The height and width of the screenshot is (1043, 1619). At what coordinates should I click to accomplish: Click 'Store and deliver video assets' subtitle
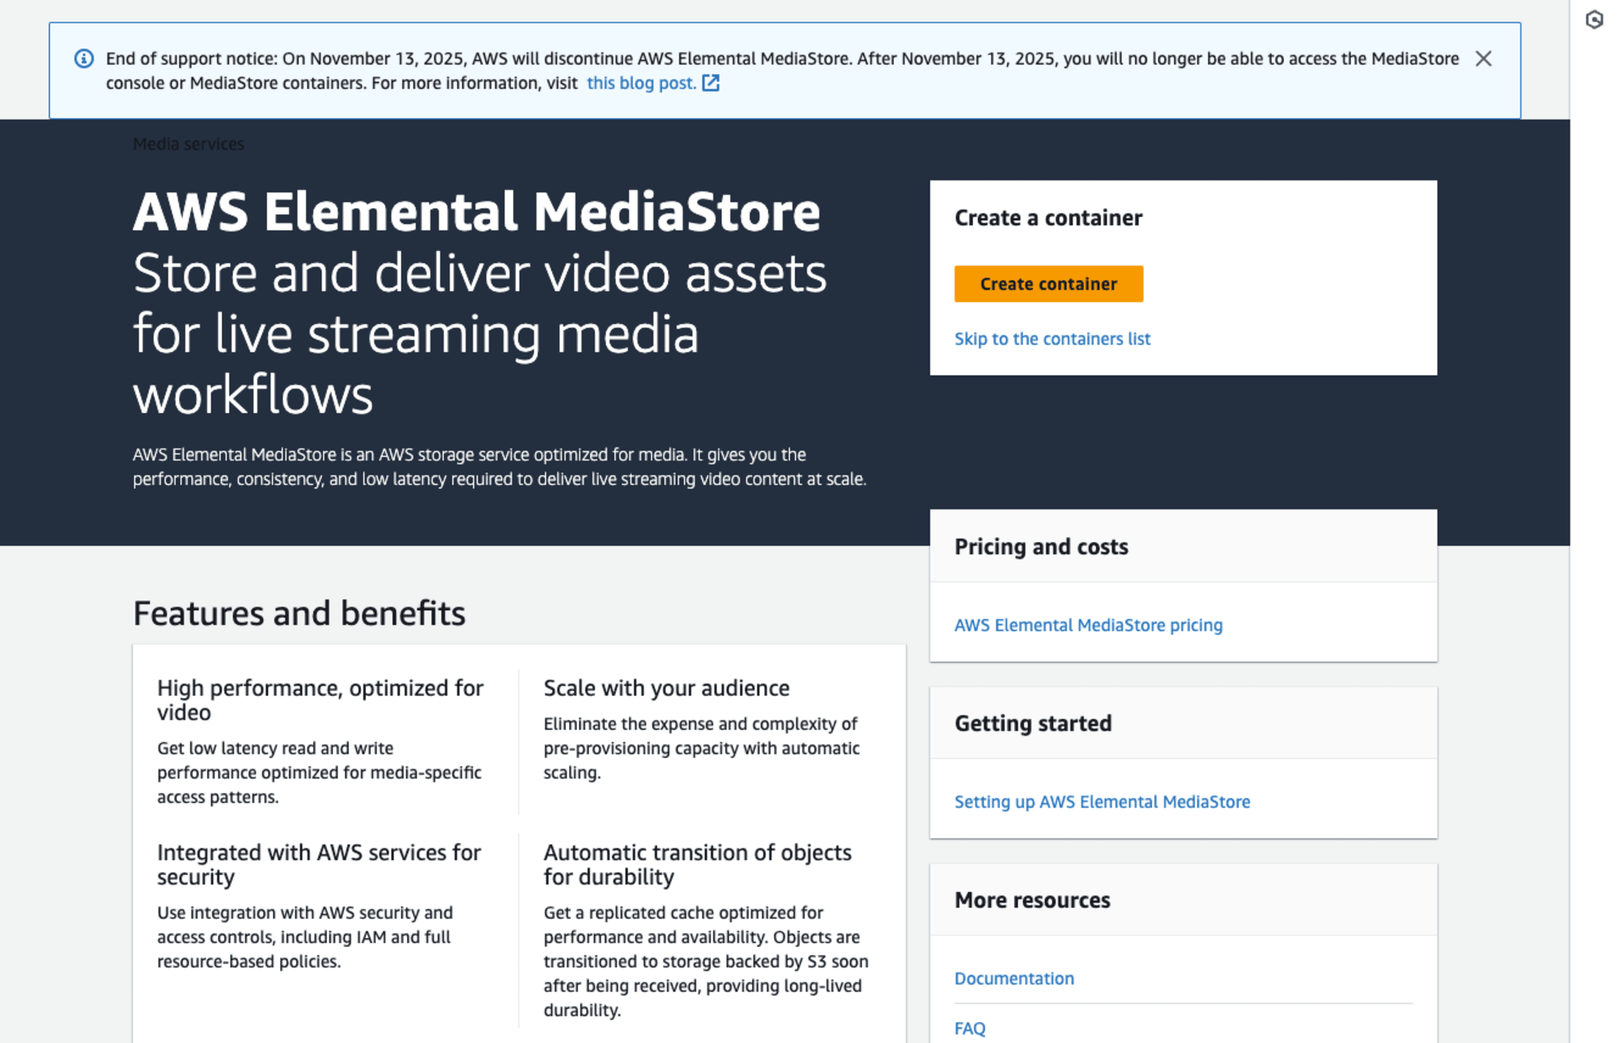click(x=479, y=333)
